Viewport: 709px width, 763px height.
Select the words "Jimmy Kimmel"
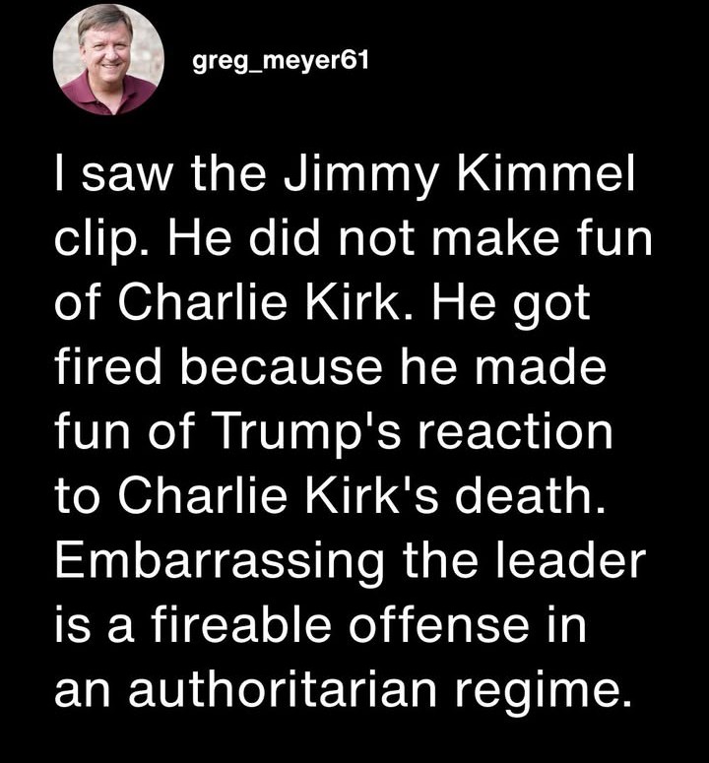tap(459, 176)
